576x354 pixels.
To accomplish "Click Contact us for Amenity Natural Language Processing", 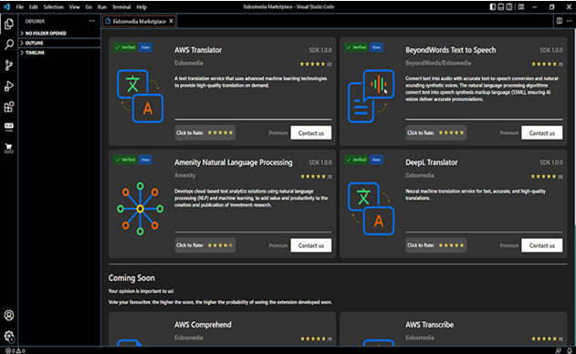I will [x=310, y=245].
